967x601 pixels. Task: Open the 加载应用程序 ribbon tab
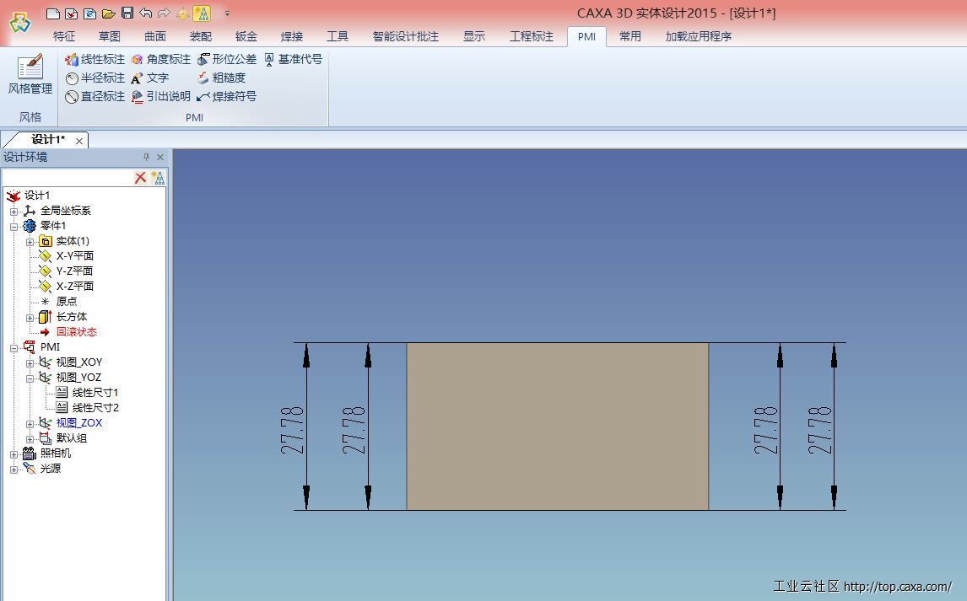pos(698,36)
